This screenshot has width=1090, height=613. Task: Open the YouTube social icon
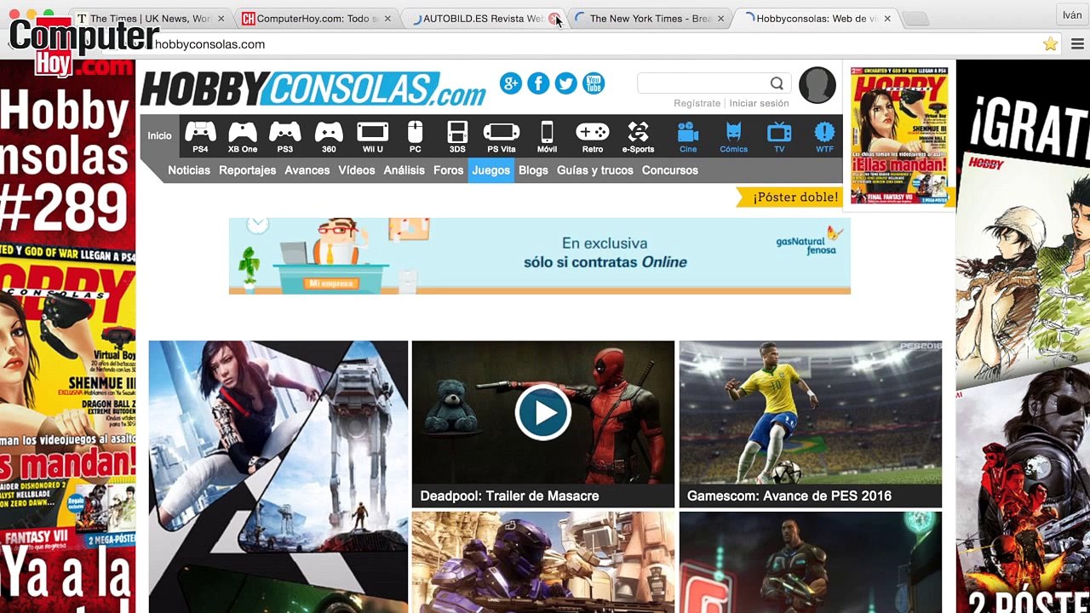(x=594, y=83)
